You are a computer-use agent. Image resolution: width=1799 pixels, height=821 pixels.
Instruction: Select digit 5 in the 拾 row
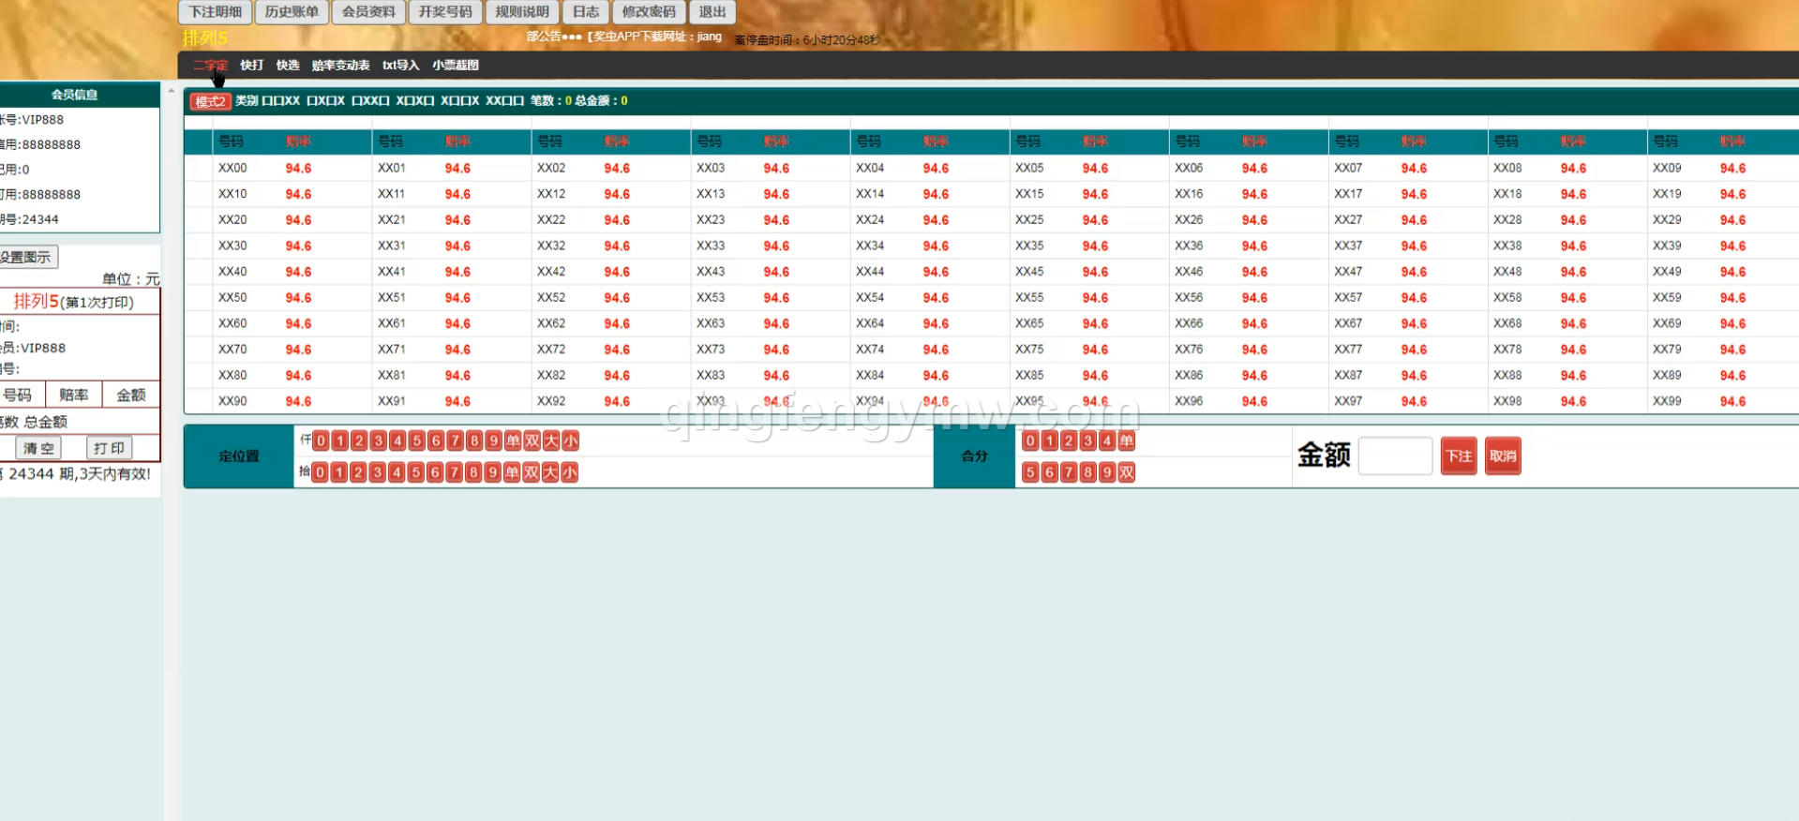click(x=415, y=472)
